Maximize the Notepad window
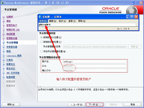The width and height of the screenshot is (144, 108). click(x=132, y=17)
